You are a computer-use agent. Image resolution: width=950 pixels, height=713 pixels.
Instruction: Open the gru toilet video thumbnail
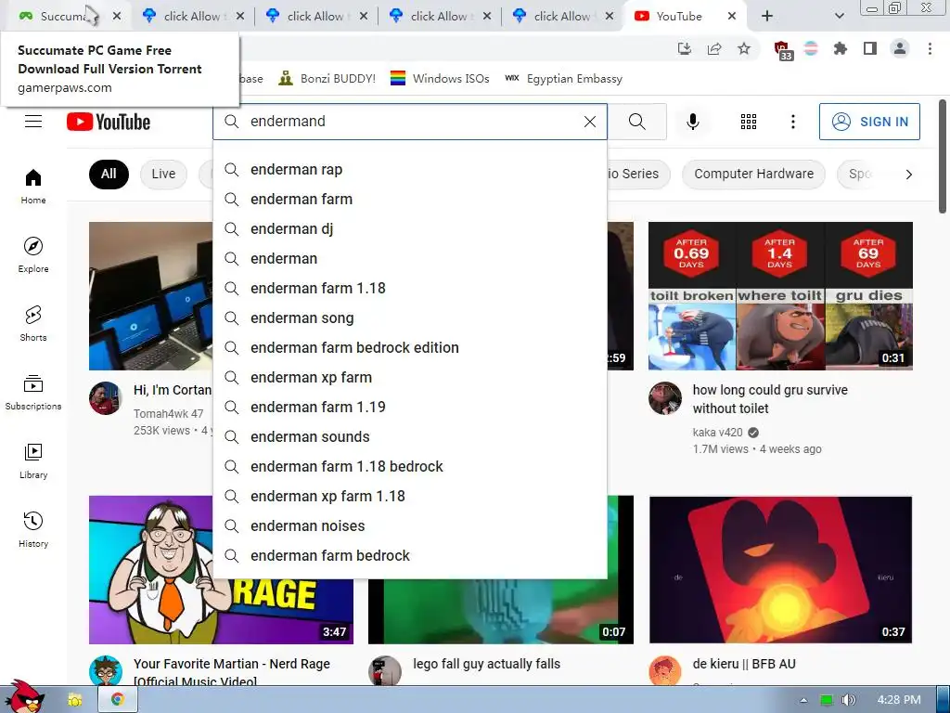(x=780, y=296)
